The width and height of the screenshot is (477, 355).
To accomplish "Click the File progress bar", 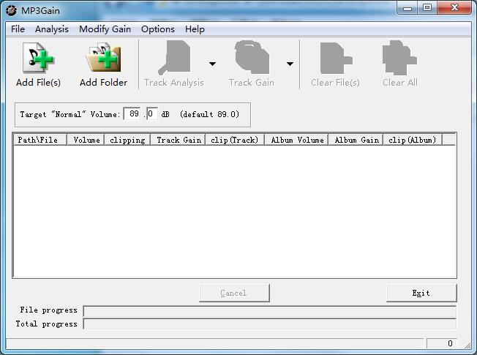I will 269,311.
